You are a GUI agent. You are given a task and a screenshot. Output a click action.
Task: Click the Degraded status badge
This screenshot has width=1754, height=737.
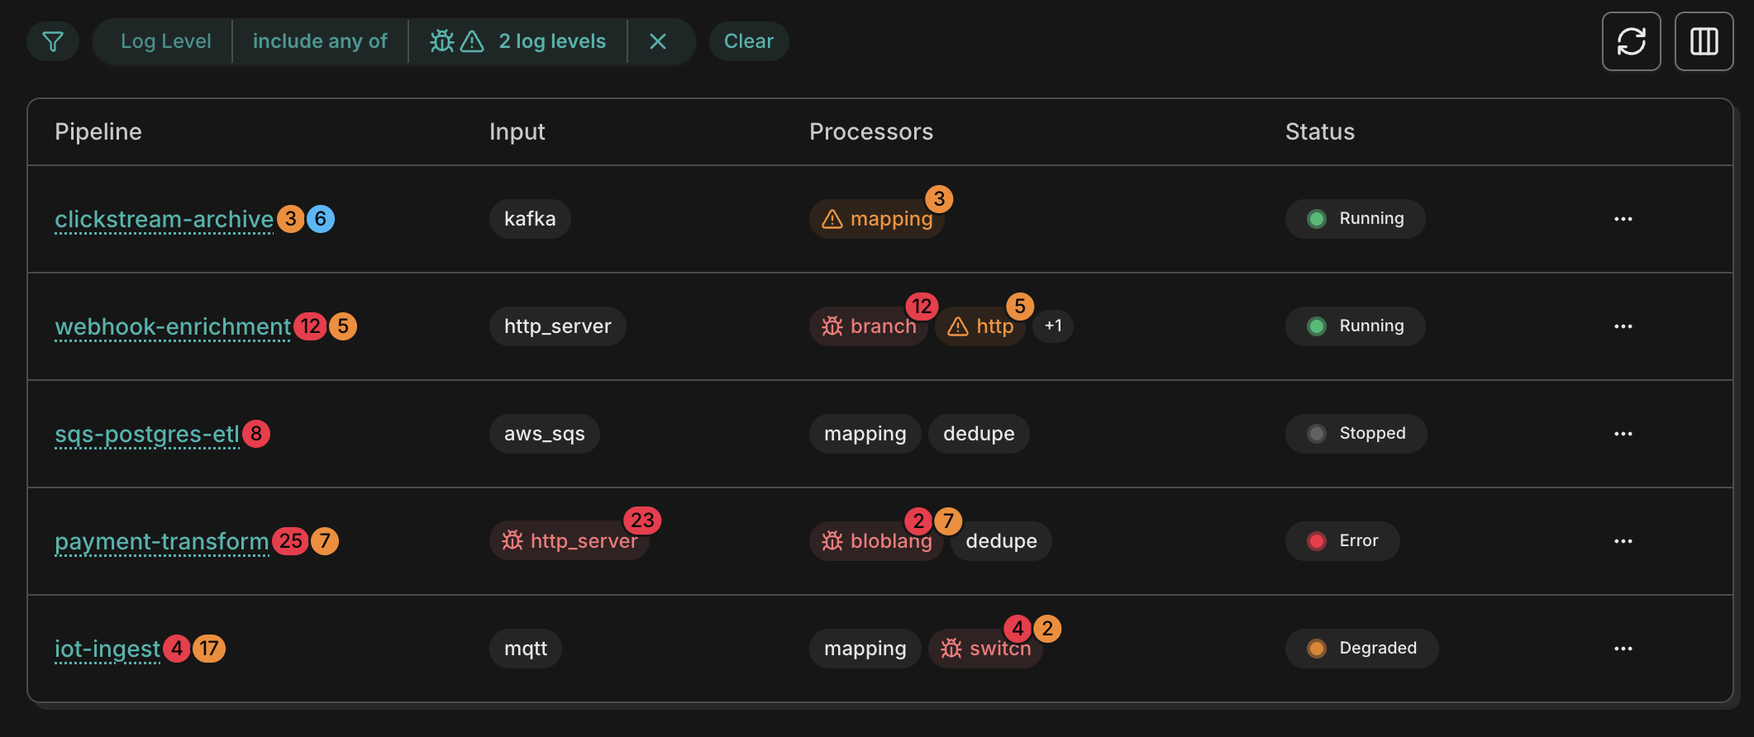pyautogui.click(x=1361, y=649)
